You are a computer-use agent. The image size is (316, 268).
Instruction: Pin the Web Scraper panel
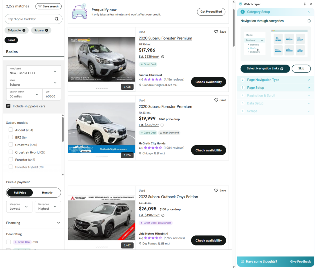click(305, 4)
